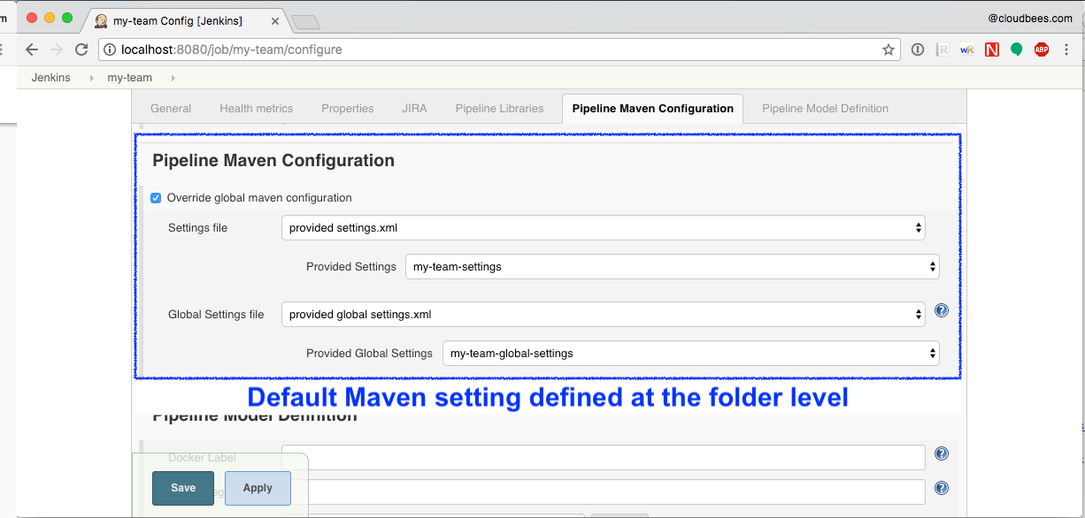This screenshot has width=1085, height=518.
Task: Go to the Jenkins breadcrumb link
Action: (x=50, y=78)
